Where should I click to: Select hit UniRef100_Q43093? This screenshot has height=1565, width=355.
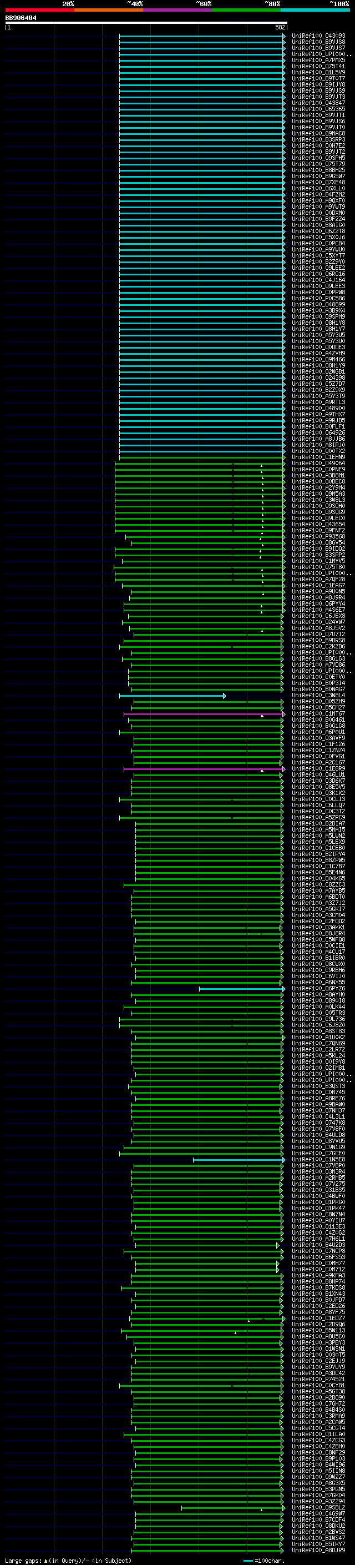coord(318,36)
